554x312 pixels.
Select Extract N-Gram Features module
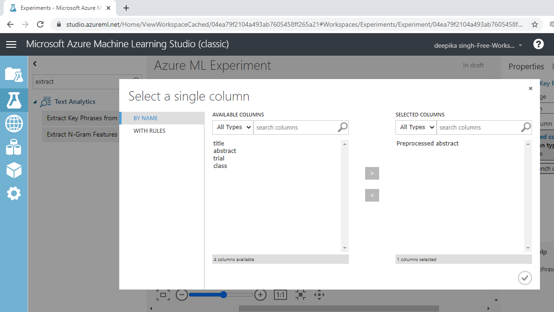[81, 134]
